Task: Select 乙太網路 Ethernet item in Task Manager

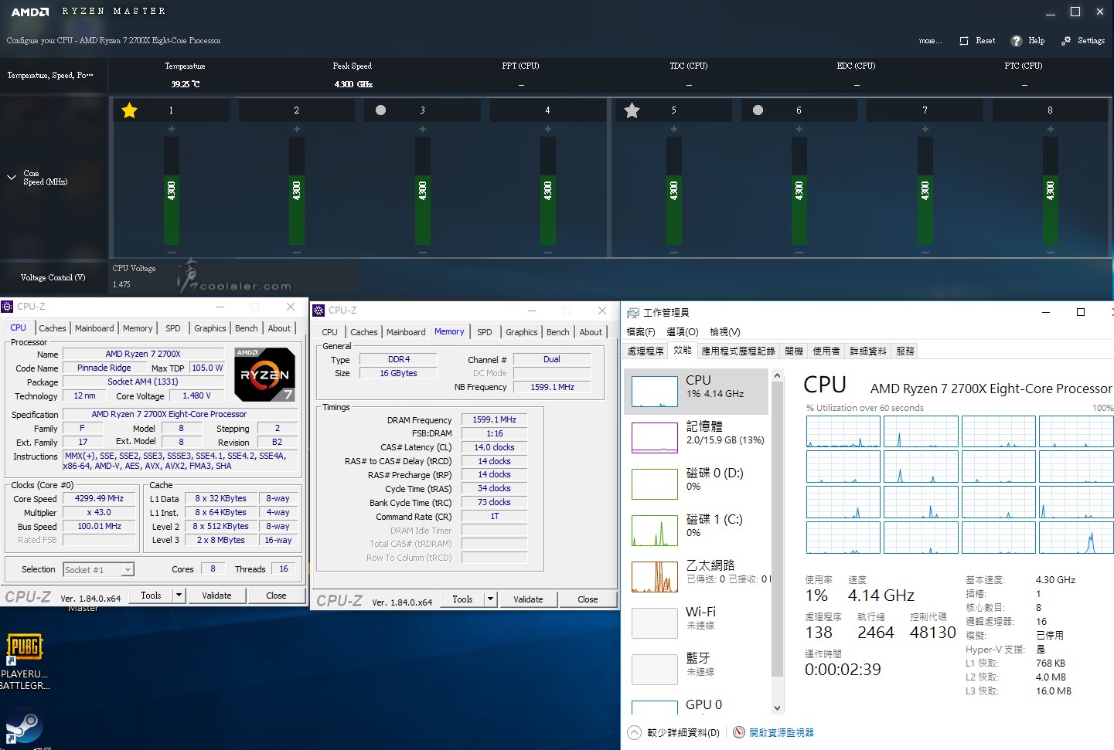Action: coord(697,577)
